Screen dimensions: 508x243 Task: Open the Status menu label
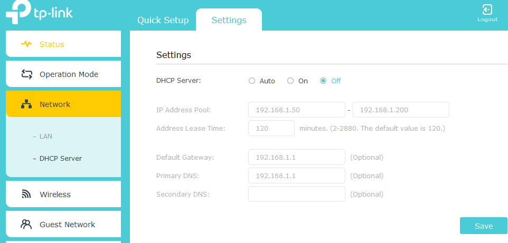[x=52, y=44]
